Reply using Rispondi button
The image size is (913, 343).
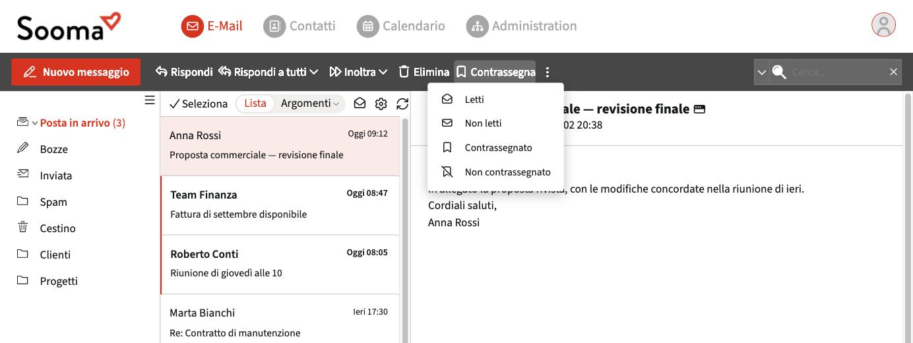click(184, 72)
